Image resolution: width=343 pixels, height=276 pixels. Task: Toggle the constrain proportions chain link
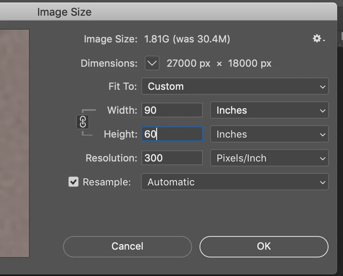click(x=83, y=122)
